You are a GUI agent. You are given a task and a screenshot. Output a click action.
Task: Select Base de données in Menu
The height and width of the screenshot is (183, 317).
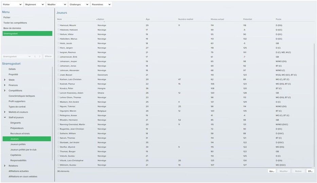12,28
